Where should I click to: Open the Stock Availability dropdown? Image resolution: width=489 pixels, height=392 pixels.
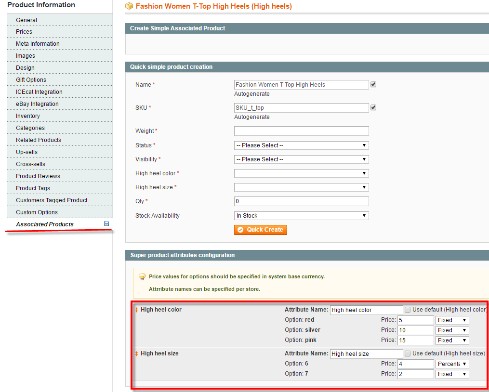click(x=301, y=215)
